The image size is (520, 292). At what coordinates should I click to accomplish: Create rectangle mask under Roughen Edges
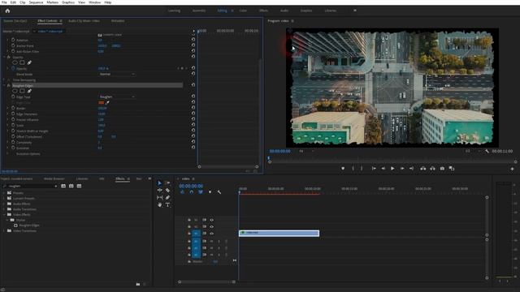(22, 91)
